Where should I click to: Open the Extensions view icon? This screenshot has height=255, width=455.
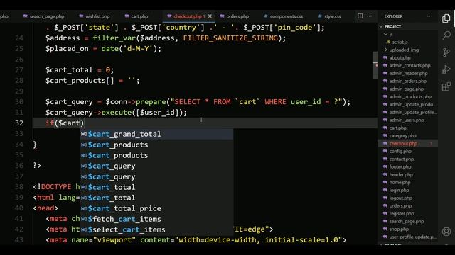coord(446,86)
